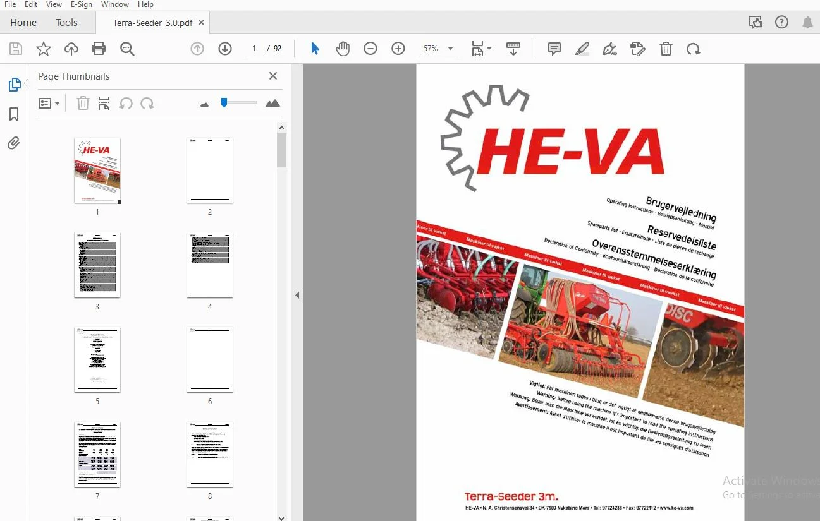Image resolution: width=820 pixels, height=521 pixels.
Task: Open the Page Thumbnails pane icon
Action: tap(14, 85)
